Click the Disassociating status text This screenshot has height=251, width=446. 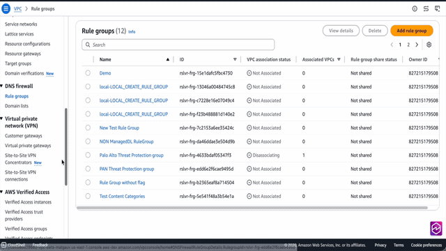[x=266, y=155]
